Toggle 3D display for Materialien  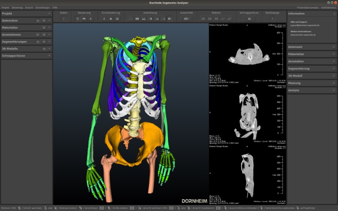coord(44,28)
